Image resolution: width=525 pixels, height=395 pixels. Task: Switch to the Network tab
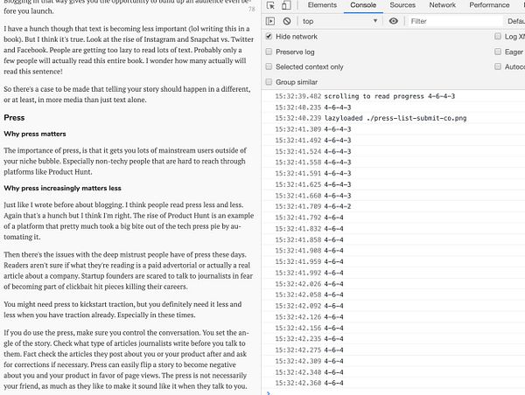pos(442,5)
